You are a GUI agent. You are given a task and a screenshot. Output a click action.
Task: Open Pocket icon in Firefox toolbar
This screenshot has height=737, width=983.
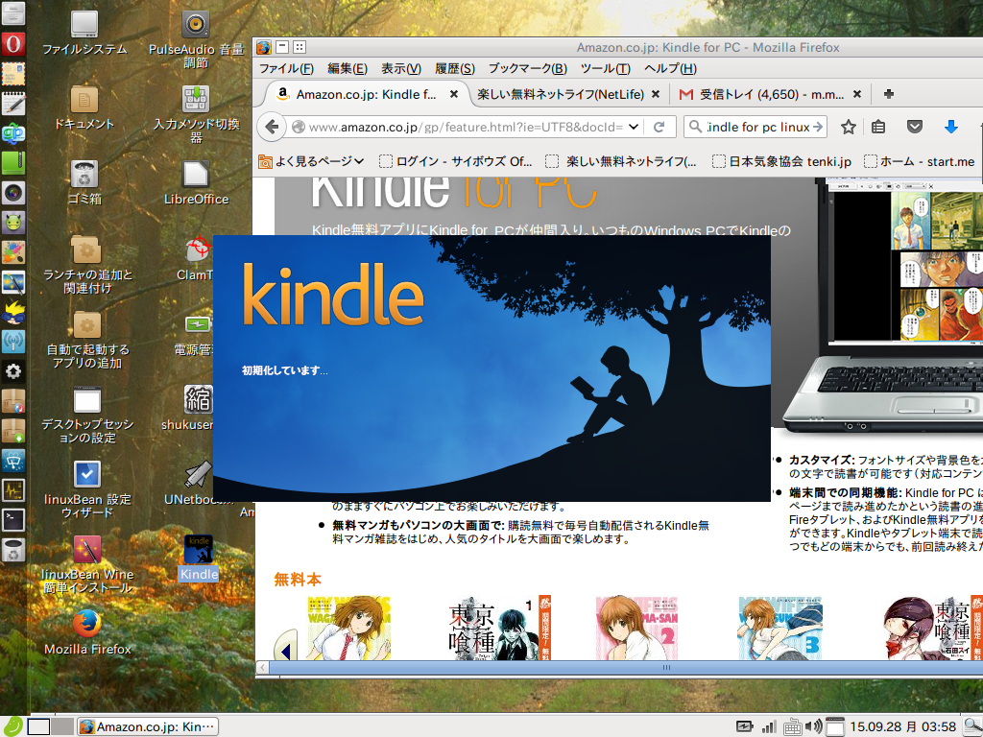tap(915, 127)
